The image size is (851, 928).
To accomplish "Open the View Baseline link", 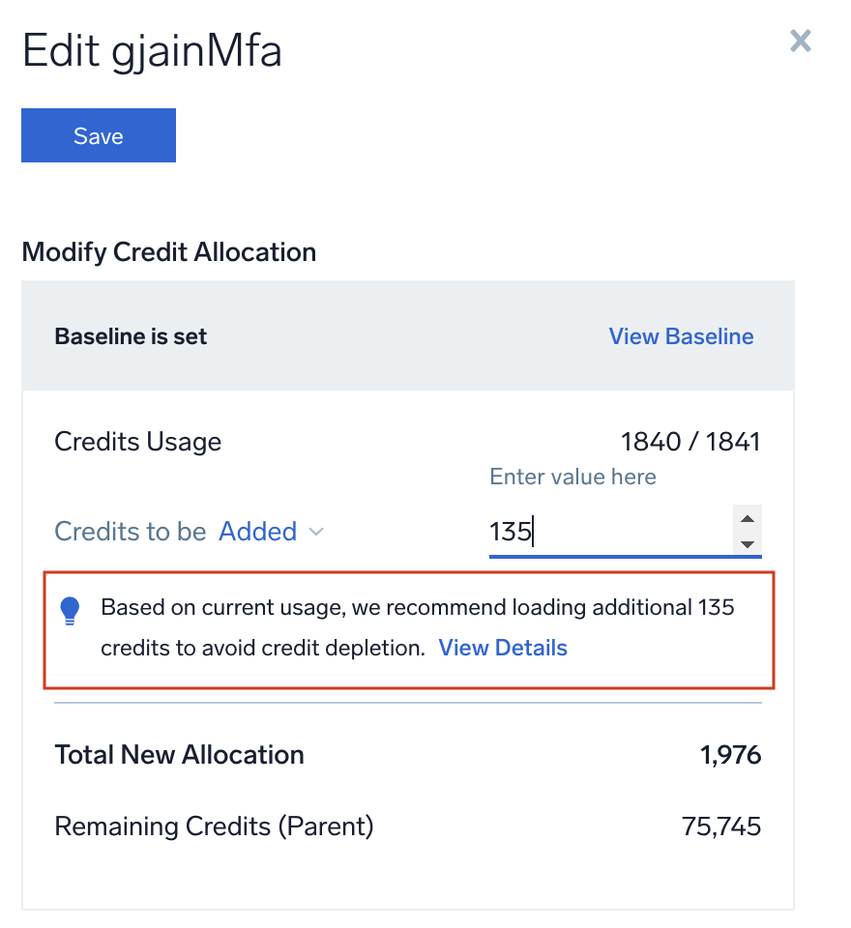I will 681,336.
